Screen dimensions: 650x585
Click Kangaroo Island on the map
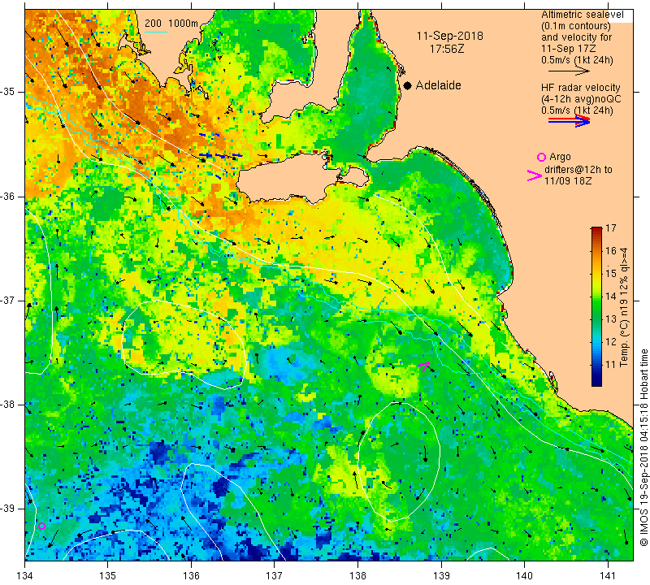click(302, 177)
